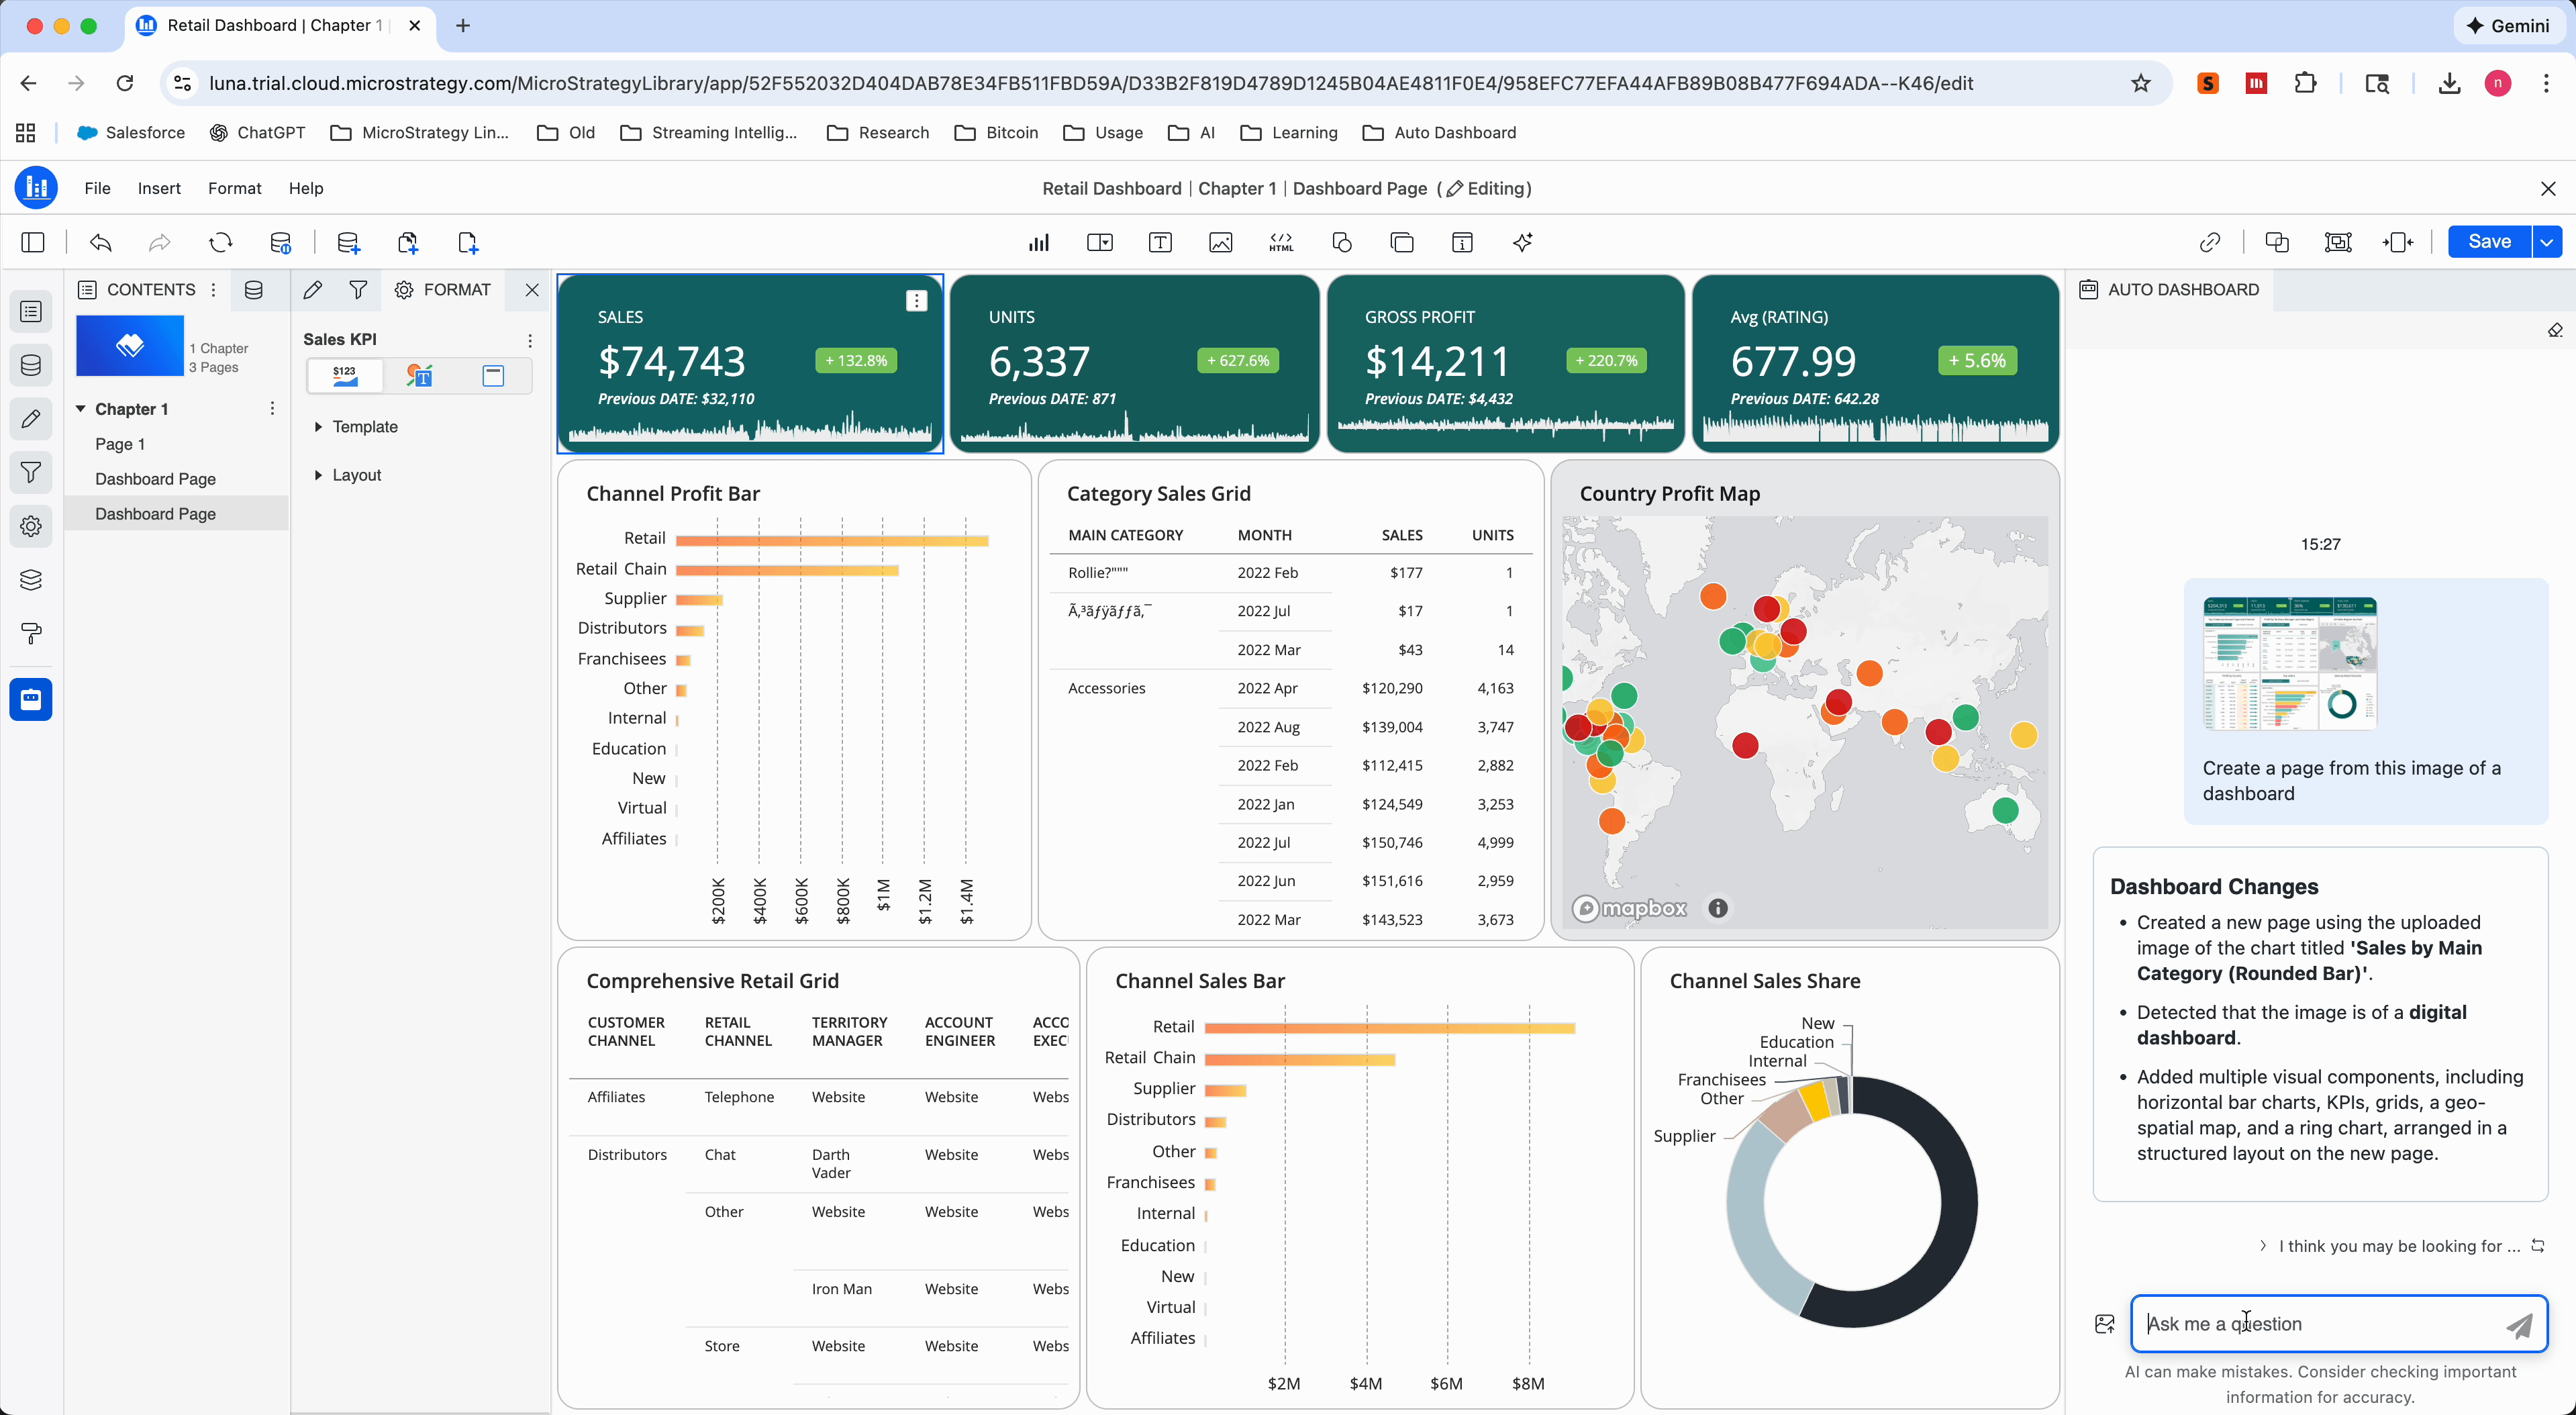Switch Sales KPI to the text style
2576x1415 pixels.
point(419,376)
